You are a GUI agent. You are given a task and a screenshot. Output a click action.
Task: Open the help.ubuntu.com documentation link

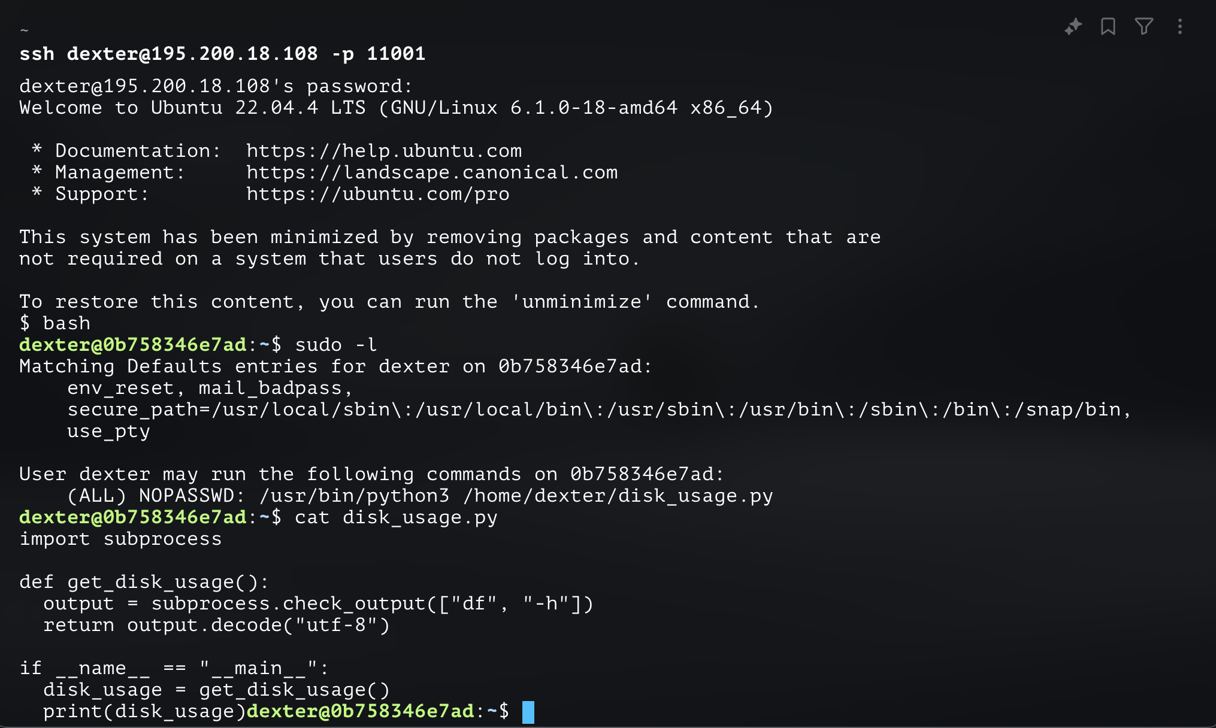(384, 151)
